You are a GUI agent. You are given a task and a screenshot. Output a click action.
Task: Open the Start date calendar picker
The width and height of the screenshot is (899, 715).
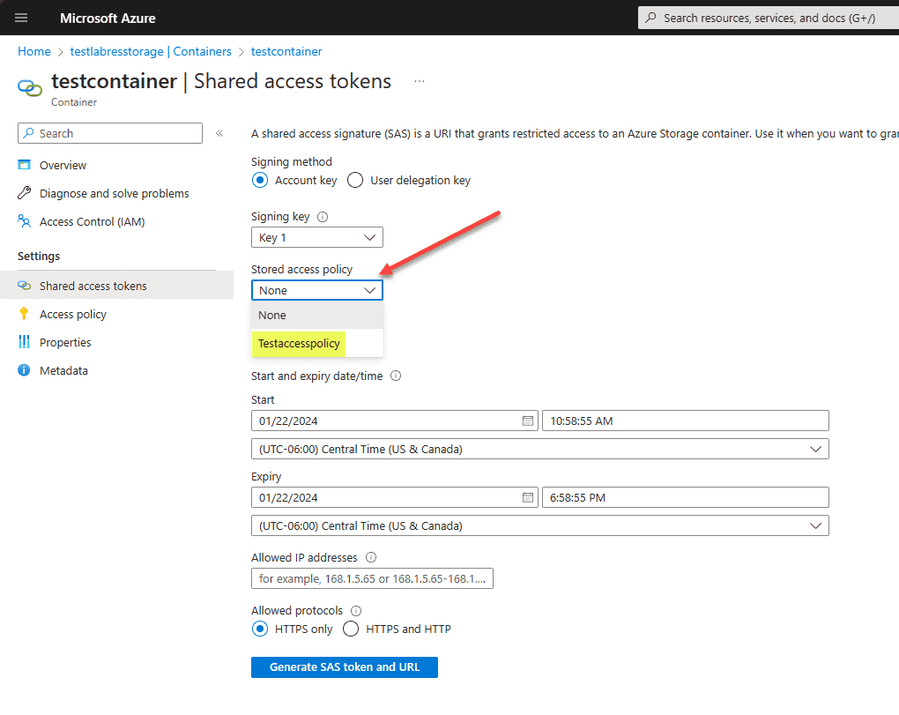[x=528, y=421]
